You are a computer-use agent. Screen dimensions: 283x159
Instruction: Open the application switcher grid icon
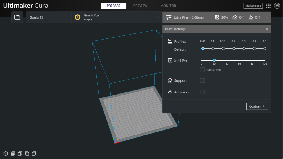click(x=268, y=6)
